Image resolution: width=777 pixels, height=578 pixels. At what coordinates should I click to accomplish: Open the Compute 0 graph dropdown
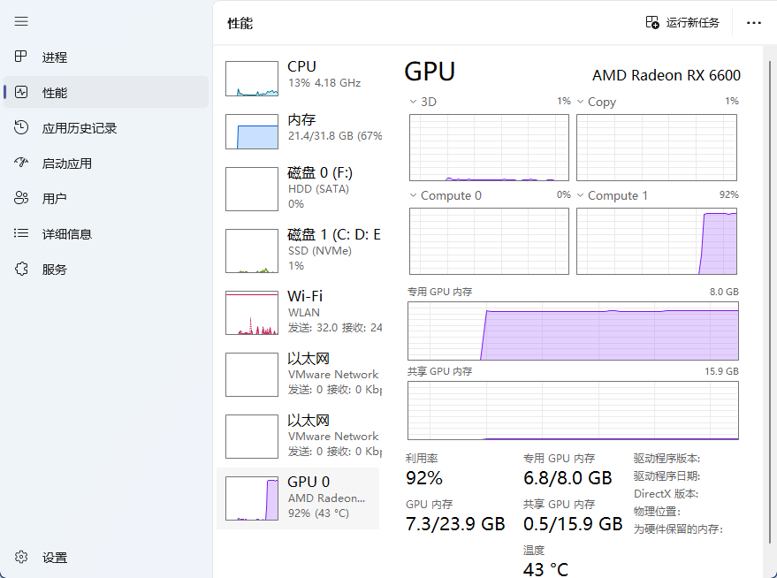tap(413, 195)
